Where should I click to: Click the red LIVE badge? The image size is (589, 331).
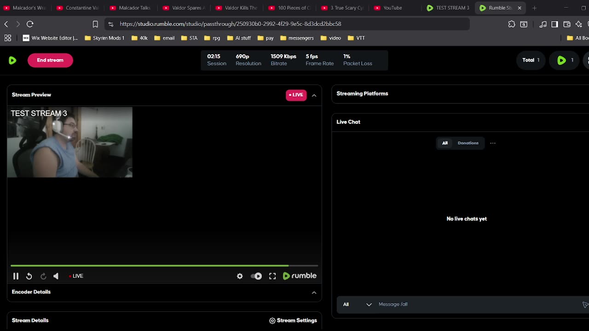296,95
